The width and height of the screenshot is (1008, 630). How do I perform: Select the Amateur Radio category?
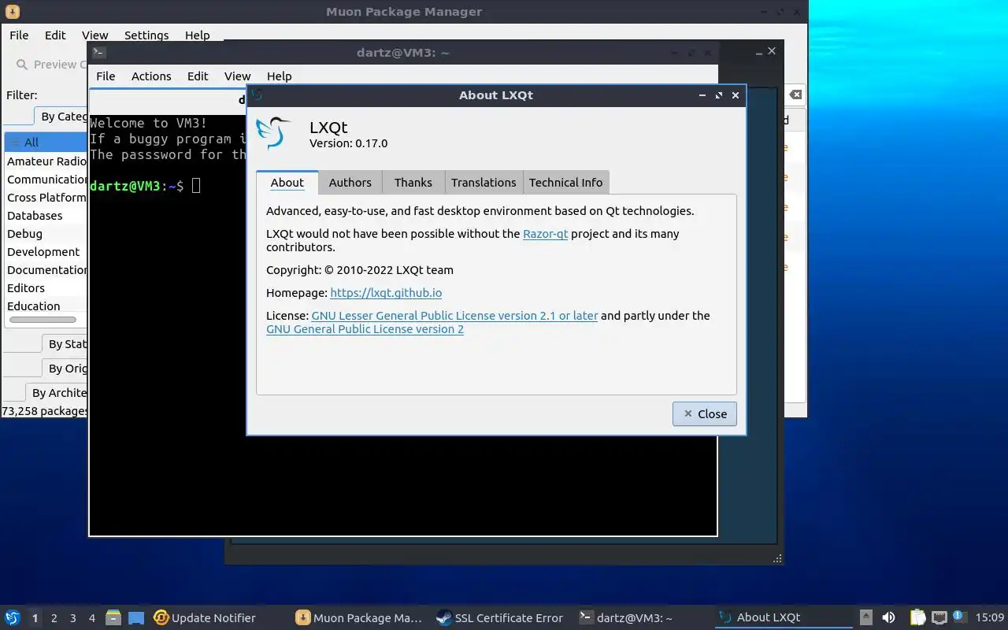coord(46,161)
